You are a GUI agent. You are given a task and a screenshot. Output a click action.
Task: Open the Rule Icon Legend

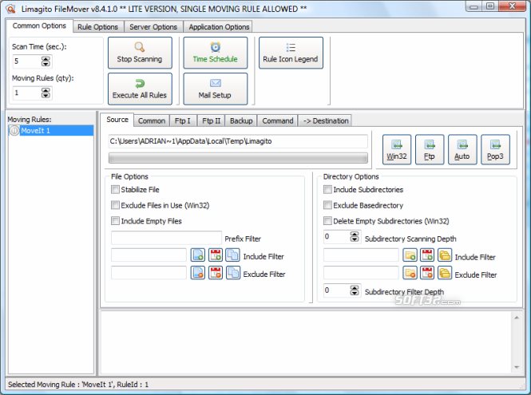click(291, 53)
